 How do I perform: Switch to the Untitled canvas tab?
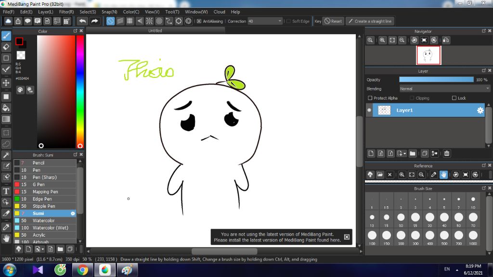(x=156, y=30)
